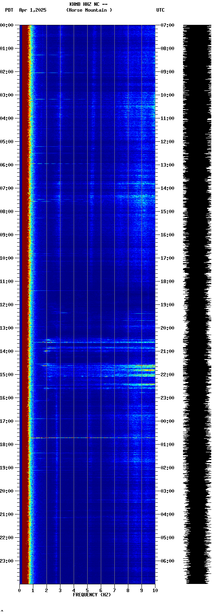Click the UTC '13:00' time label
The height and width of the screenshot is (615, 214).
[x=167, y=165]
